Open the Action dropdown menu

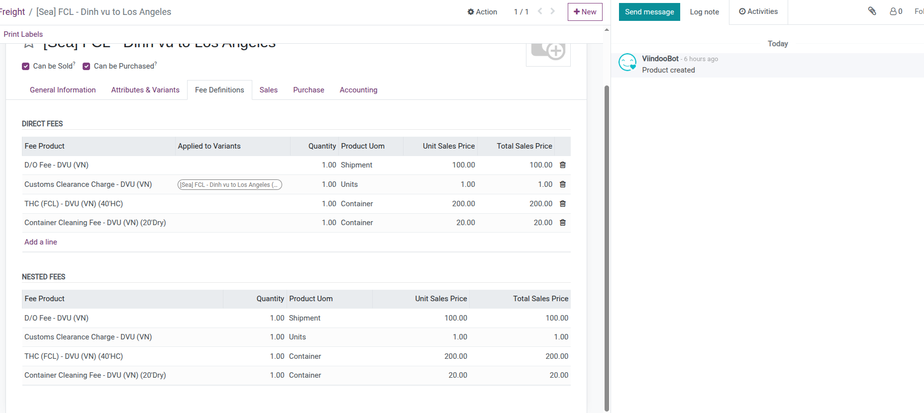(482, 12)
